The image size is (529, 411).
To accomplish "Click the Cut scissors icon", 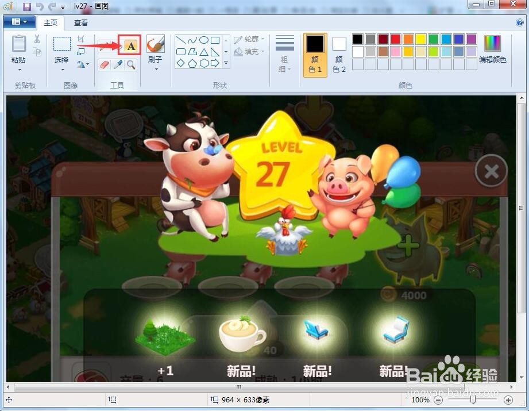I will coord(37,39).
